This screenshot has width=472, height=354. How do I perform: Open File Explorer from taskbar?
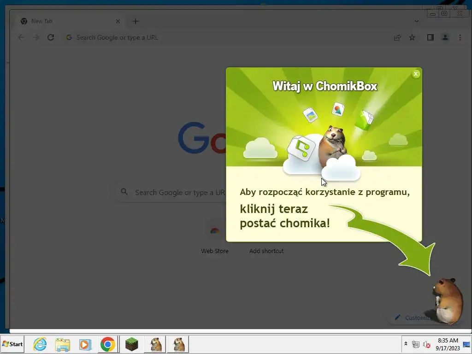pos(63,344)
